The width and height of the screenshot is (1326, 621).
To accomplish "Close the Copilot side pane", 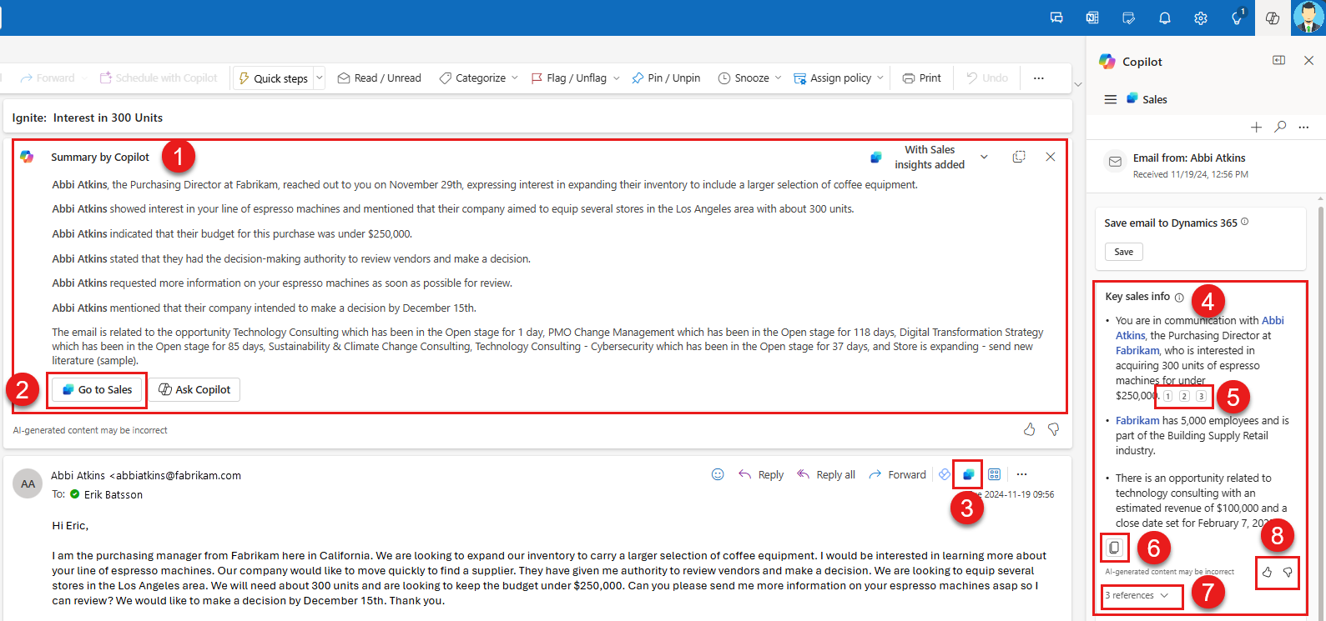I will pyautogui.click(x=1308, y=60).
